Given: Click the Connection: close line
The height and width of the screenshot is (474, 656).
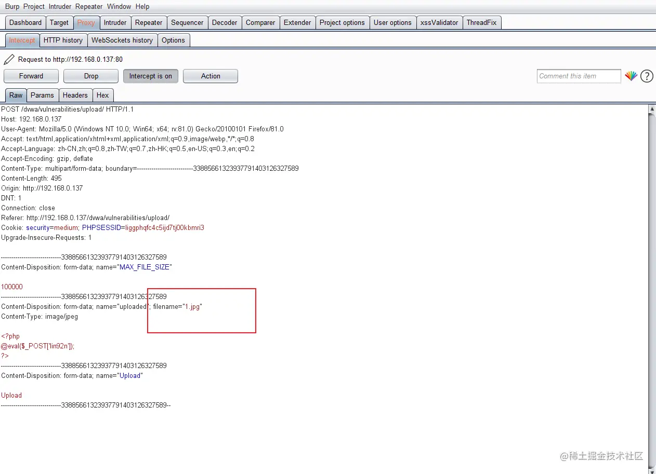Looking at the screenshot, I should (x=28, y=208).
